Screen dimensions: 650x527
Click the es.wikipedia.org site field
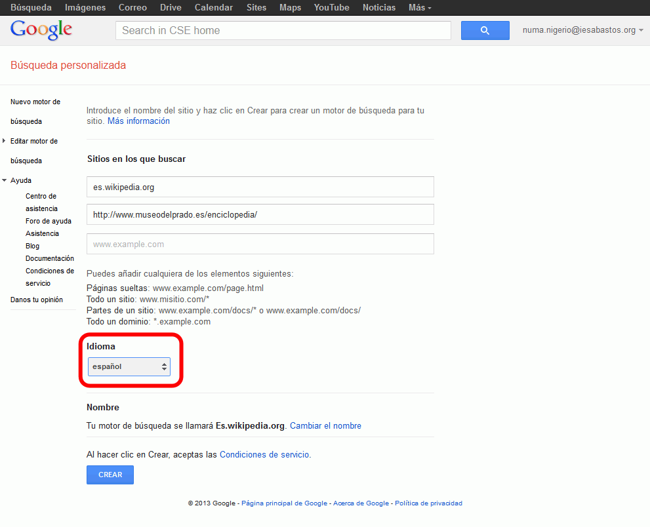260,187
